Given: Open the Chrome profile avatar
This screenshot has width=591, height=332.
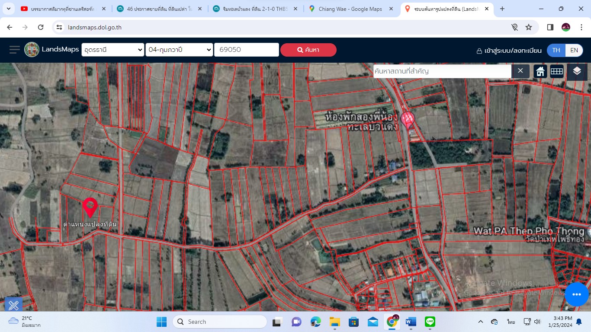Looking at the screenshot, I should (x=566, y=27).
